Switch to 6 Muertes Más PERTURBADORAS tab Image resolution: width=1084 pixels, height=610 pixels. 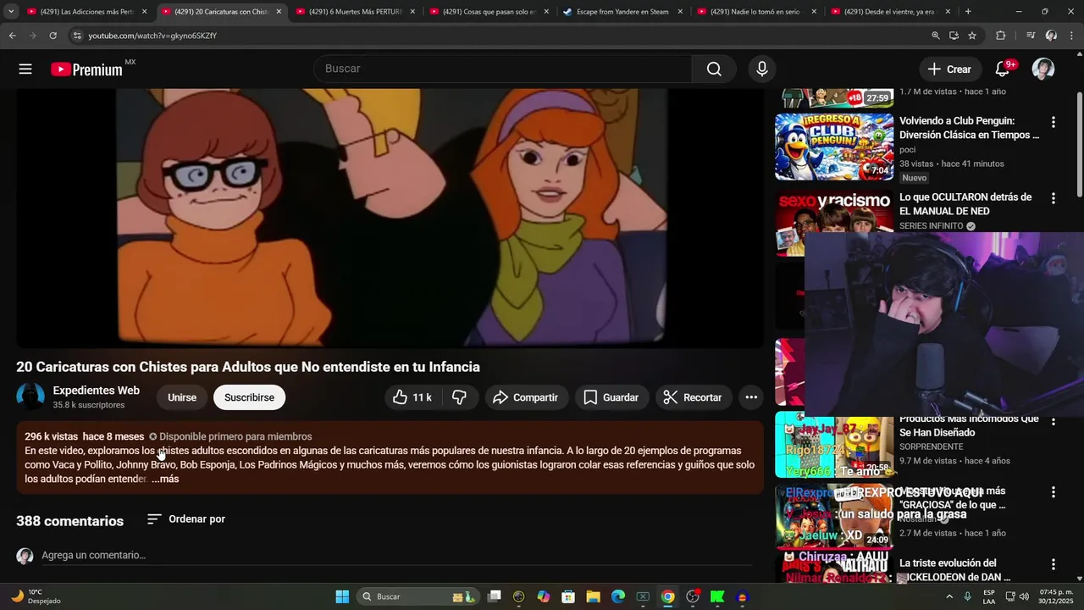(x=357, y=12)
